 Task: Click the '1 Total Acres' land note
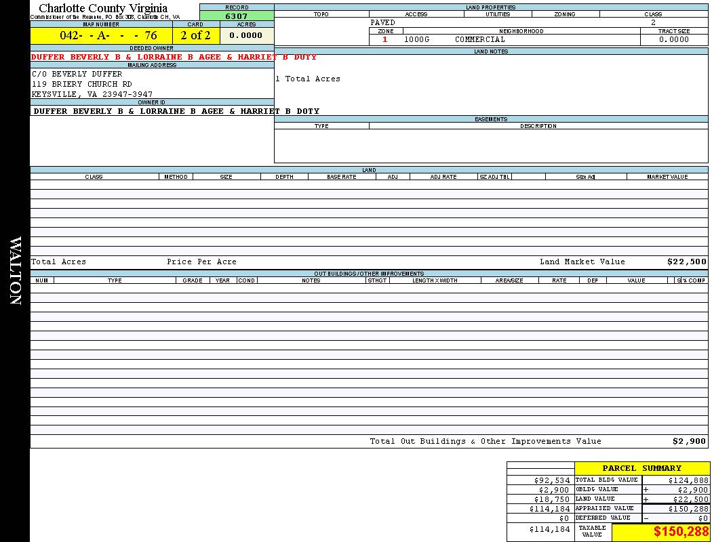click(308, 79)
